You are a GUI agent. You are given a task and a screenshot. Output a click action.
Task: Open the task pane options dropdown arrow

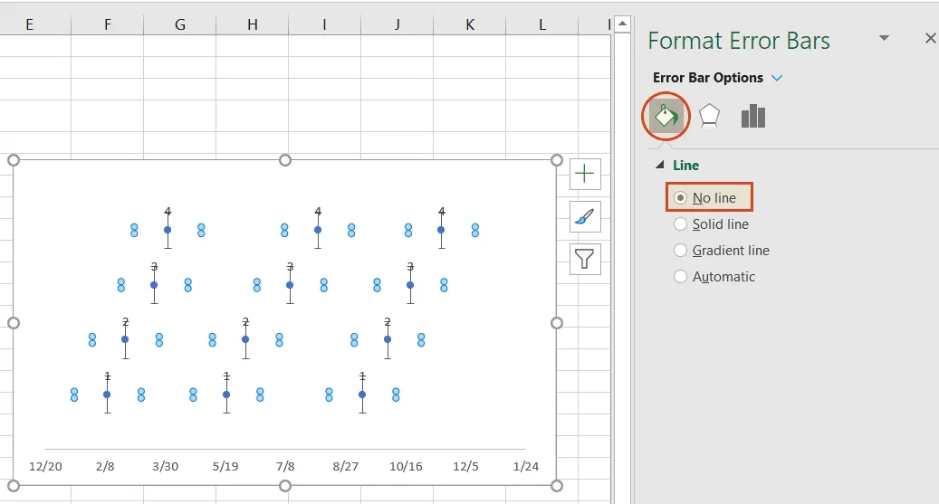pyautogui.click(x=885, y=38)
